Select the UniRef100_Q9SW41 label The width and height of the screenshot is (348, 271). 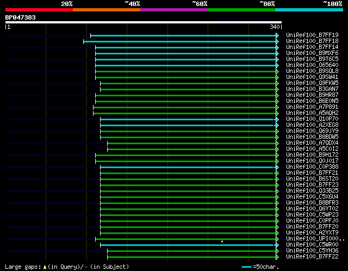coord(312,77)
